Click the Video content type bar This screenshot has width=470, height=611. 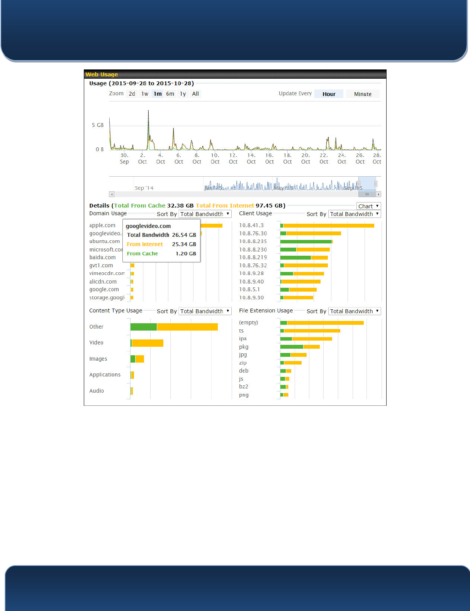tap(148, 343)
